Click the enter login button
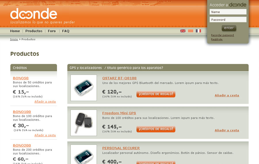 pos(229,28)
